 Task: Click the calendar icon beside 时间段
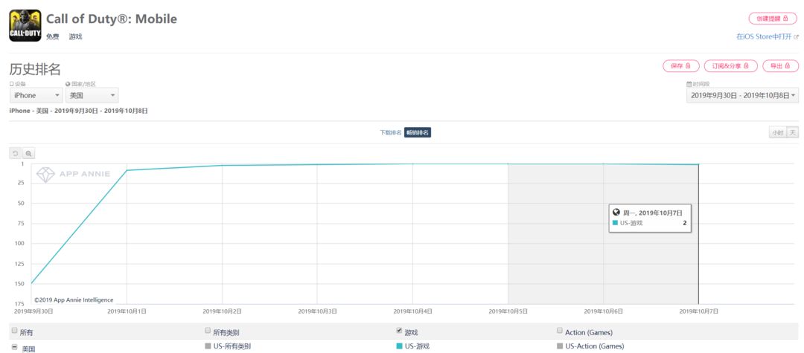(689, 83)
